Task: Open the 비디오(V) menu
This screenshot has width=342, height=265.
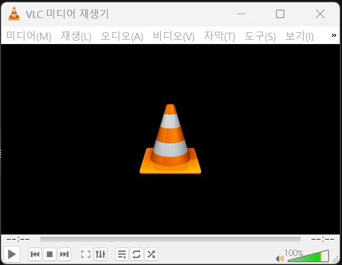Action: click(x=174, y=36)
